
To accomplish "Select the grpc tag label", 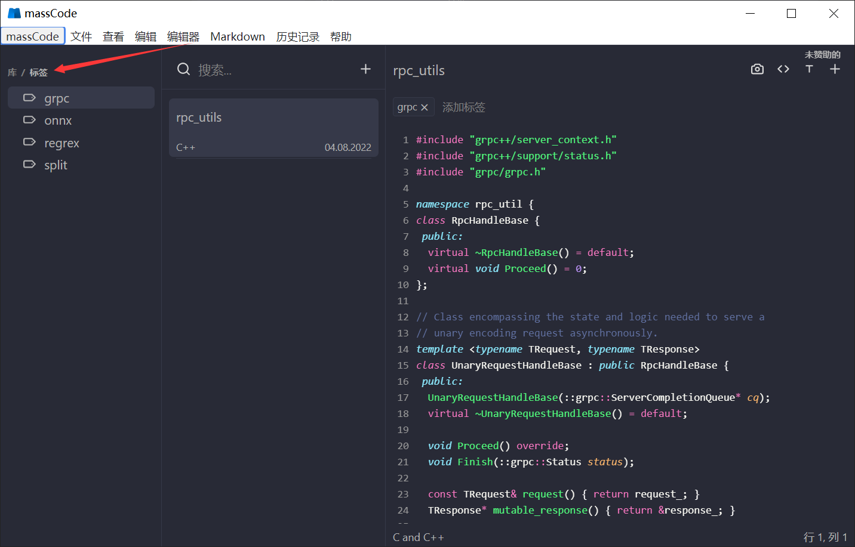I will [57, 98].
